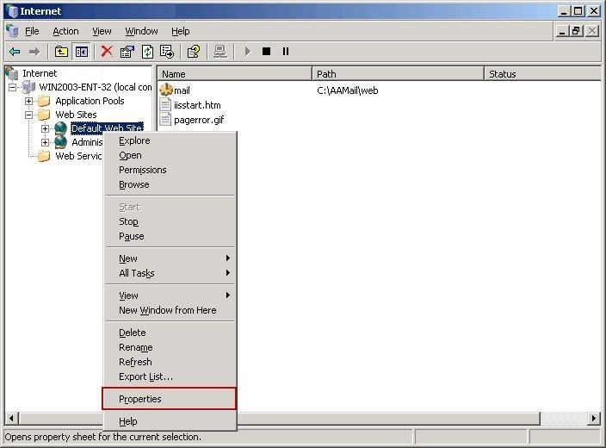Sort by the Name column header
This screenshot has height=448, width=606.
click(x=235, y=73)
